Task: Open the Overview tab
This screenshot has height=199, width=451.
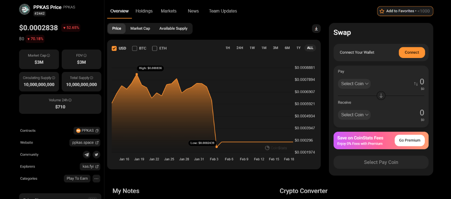Action: pyautogui.click(x=119, y=11)
